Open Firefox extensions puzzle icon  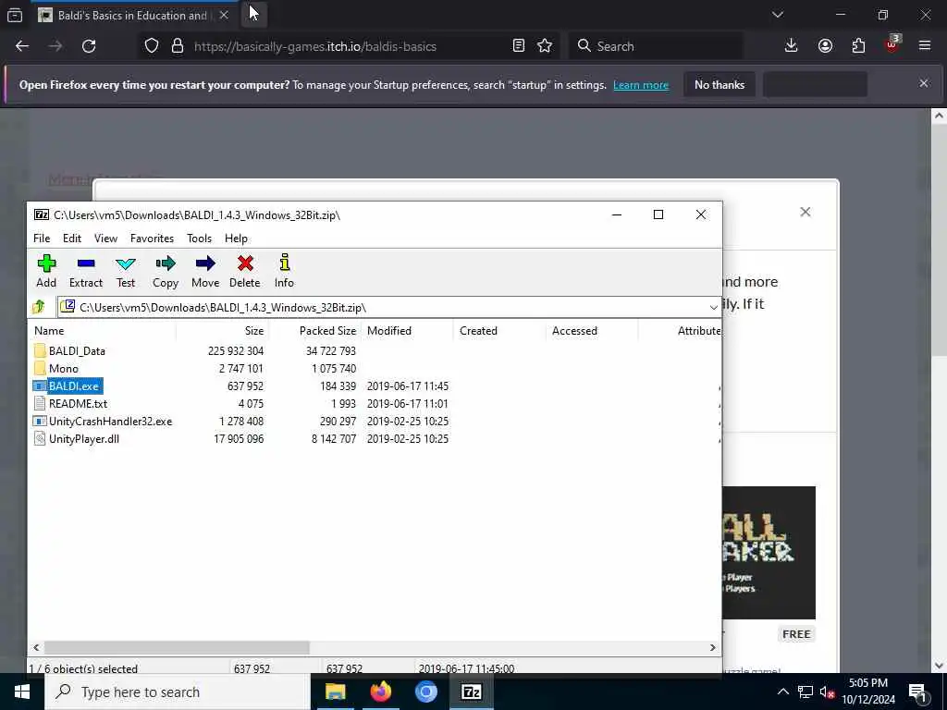coord(858,46)
